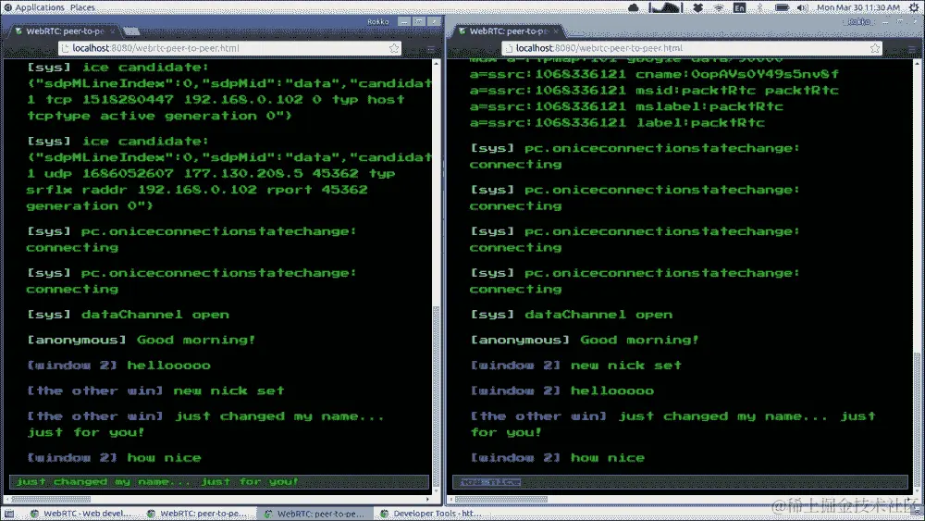Focus the right window address bar
The height and width of the screenshot is (521, 925).
[x=692, y=48]
